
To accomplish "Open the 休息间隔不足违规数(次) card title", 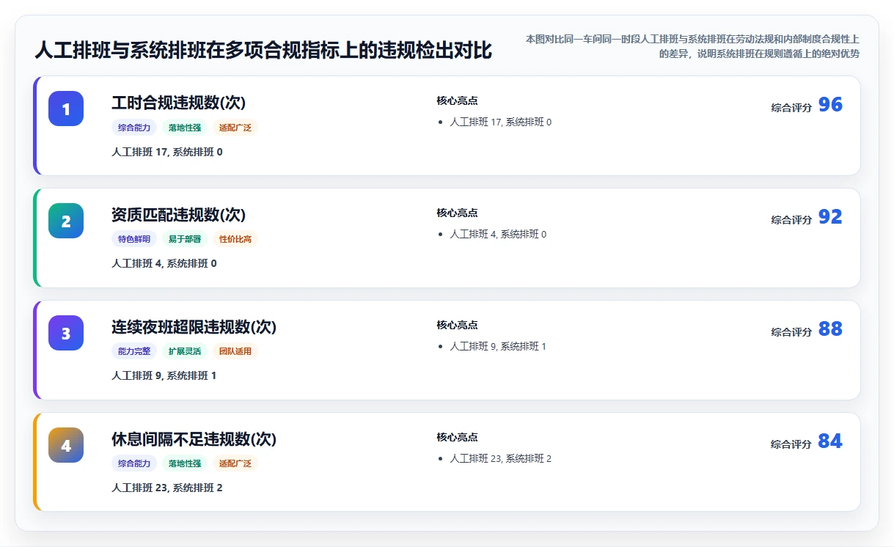I will [194, 439].
